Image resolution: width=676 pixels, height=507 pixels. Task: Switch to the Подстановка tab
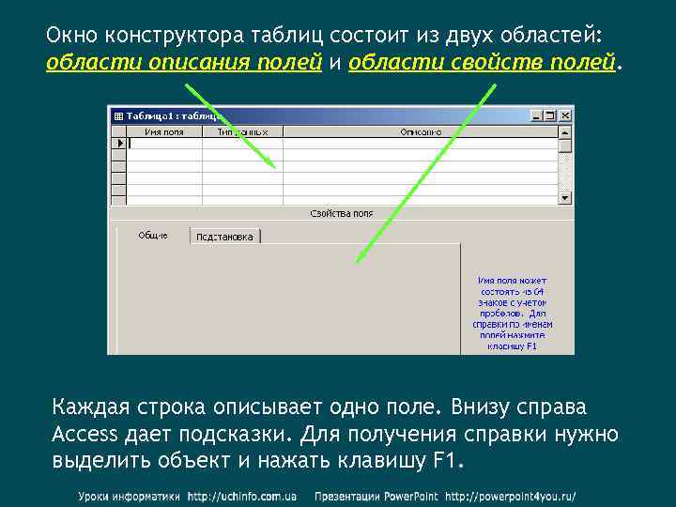tap(224, 237)
